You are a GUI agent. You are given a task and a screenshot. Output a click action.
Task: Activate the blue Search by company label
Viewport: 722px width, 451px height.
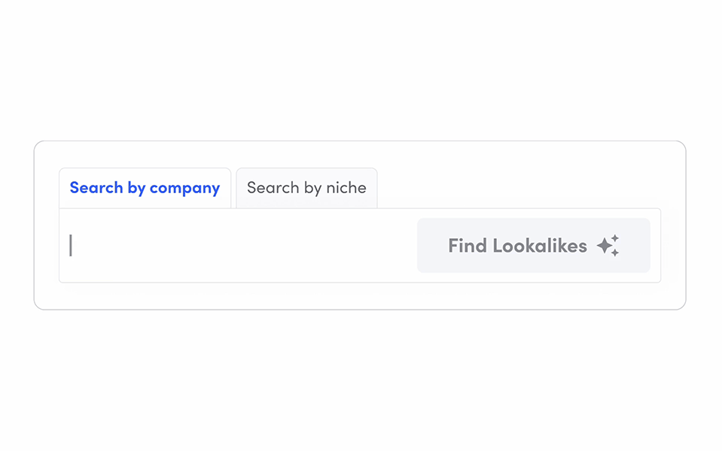pyautogui.click(x=145, y=188)
